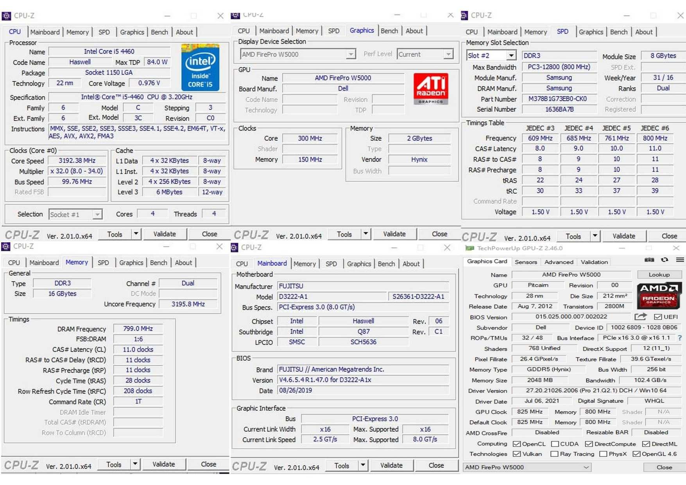Click the Level 3 cache value '6 MBytes'

click(x=169, y=192)
